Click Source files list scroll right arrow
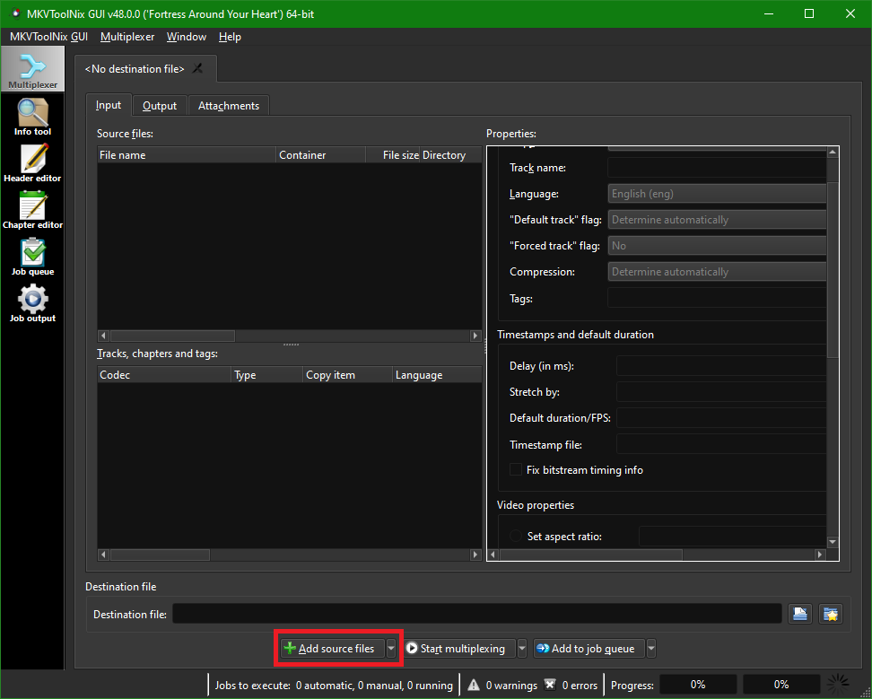This screenshot has height=699, width=872. (x=475, y=336)
